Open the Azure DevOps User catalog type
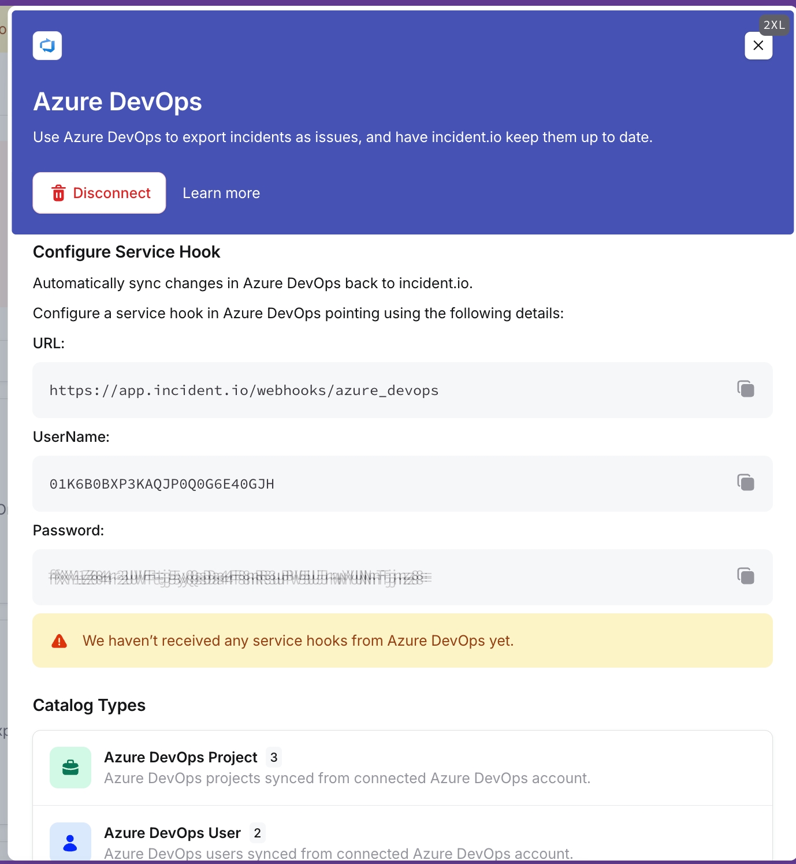The image size is (796, 864). pyautogui.click(x=172, y=833)
